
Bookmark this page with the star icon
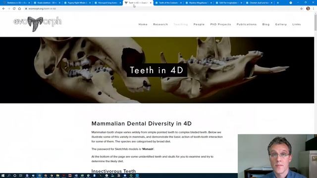tap(302, 9)
